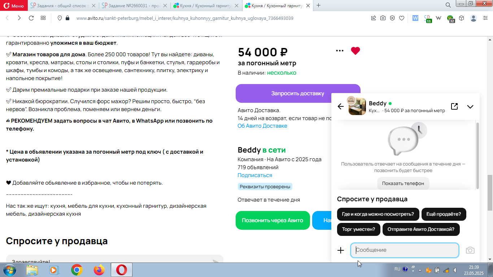
Task: Take snapshot with camera icon in address bar
Action: pos(383,18)
